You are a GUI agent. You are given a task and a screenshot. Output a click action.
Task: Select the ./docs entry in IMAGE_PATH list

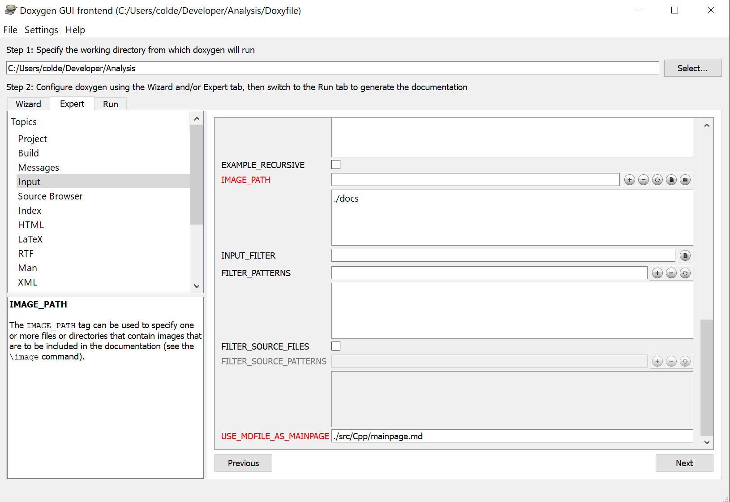(347, 199)
